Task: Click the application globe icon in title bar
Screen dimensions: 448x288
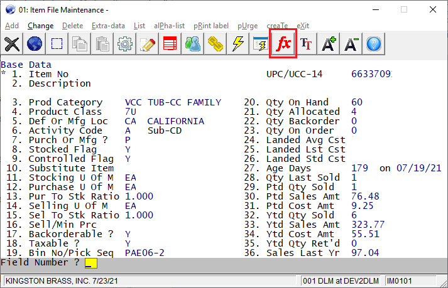Action: [x=10, y=9]
